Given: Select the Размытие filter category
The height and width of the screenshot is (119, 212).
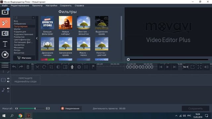Looking at the screenshot, I should tap(19, 37).
